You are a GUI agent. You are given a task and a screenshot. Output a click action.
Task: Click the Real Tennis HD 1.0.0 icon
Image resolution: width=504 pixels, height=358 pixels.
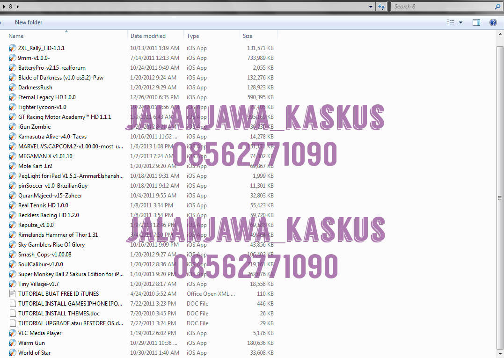(12, 205)
